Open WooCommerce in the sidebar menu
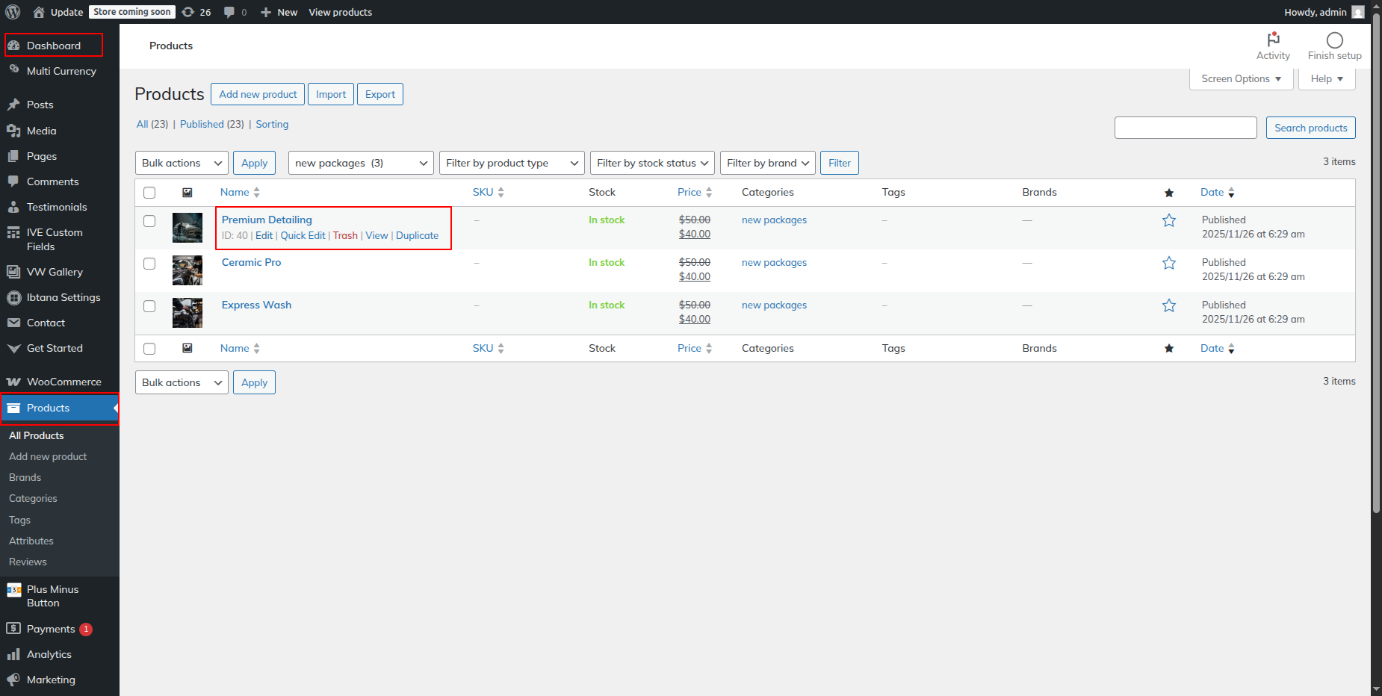Screen dimensions: 1382x696 pos(63,382)
